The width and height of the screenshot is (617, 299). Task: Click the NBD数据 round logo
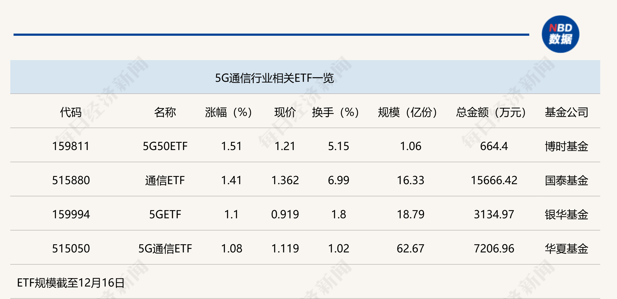[560, 34]
